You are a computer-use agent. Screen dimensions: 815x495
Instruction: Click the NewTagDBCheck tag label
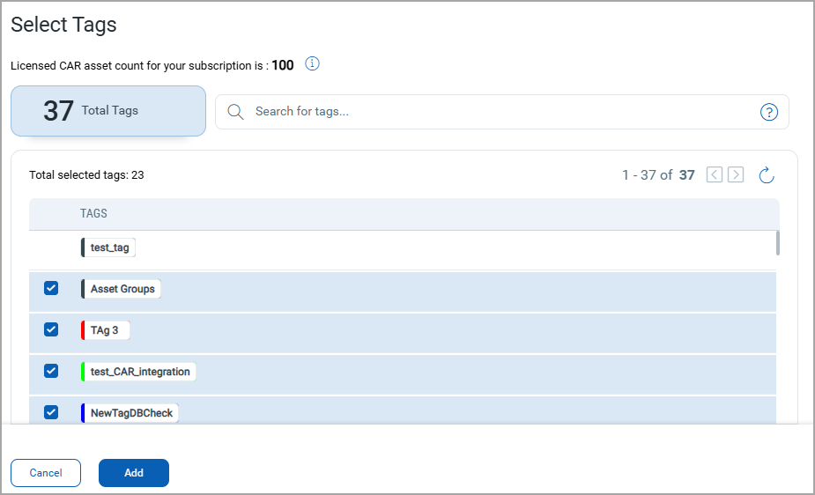(x=130, y=413)
